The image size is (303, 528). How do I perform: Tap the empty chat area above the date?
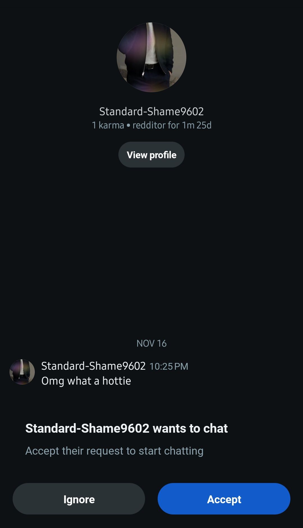[x=151, y=253]
